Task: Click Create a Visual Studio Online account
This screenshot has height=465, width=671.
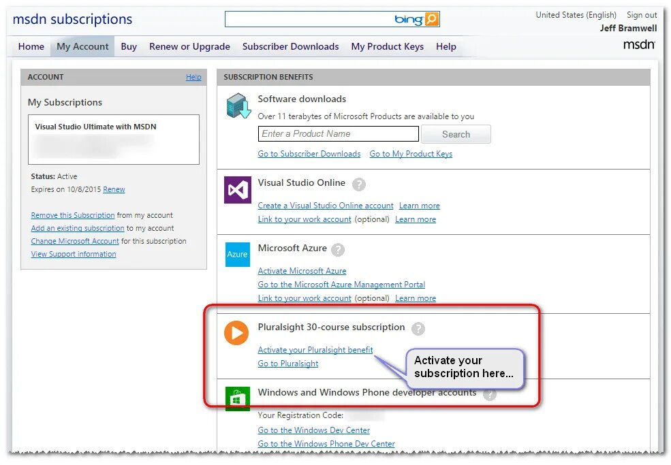Action: (x=325, y=206)
